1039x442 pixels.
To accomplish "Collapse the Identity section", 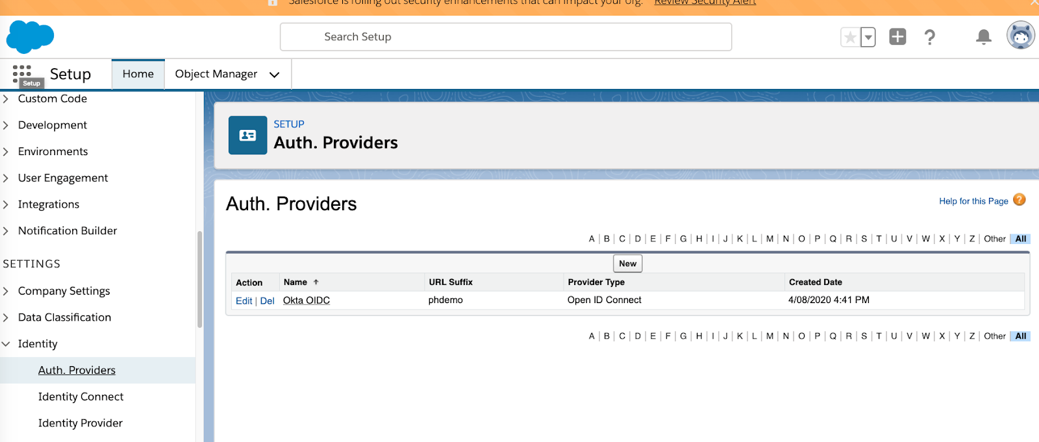I will [x=6, y=344].
